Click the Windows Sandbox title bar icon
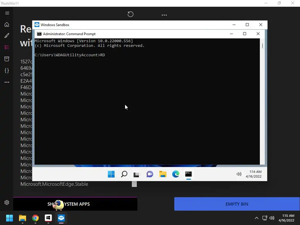300x225 pixels. tap(37, 25)
